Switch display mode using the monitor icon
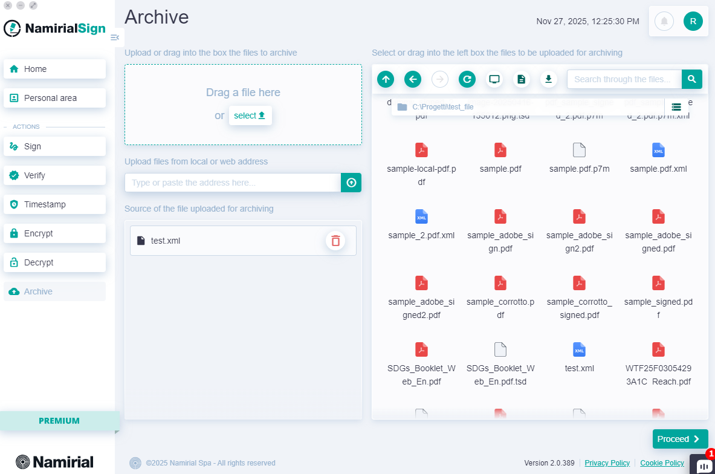The image size is (715, 474). point(494,79)
